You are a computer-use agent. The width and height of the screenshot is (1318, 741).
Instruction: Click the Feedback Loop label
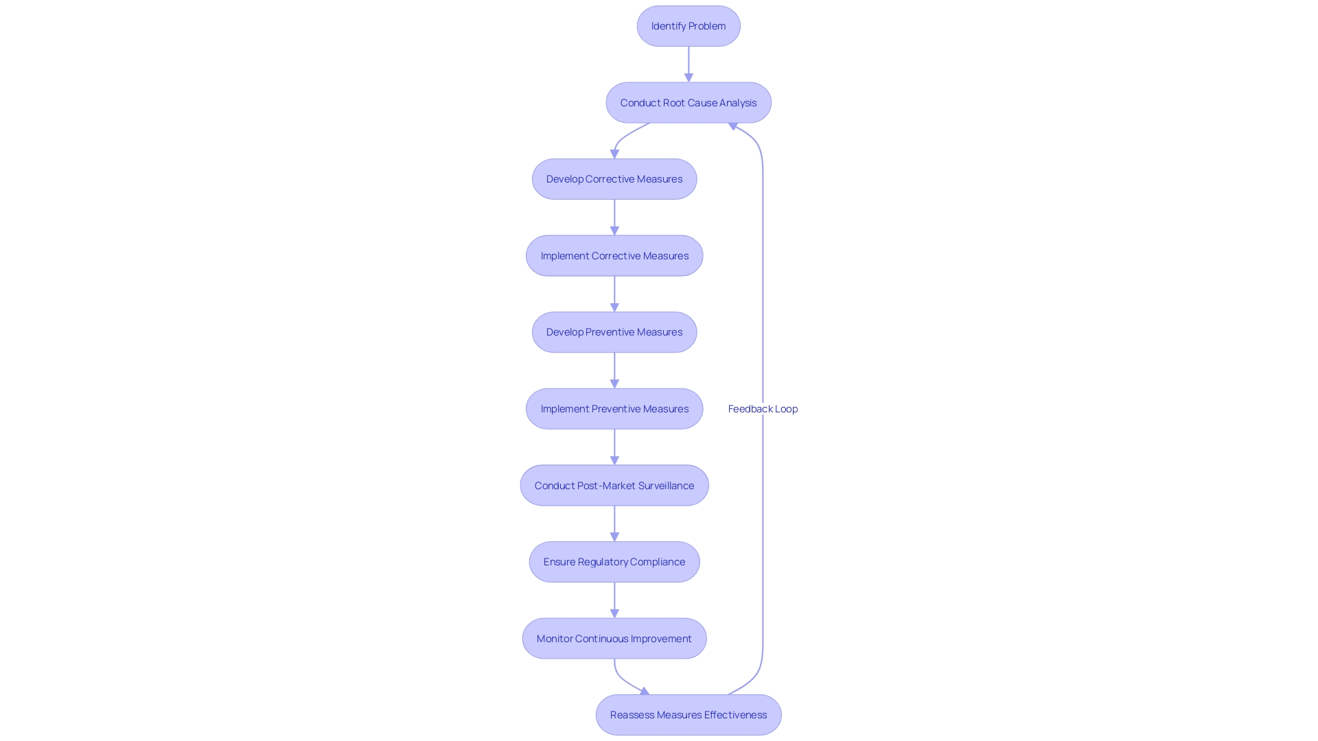763,408
